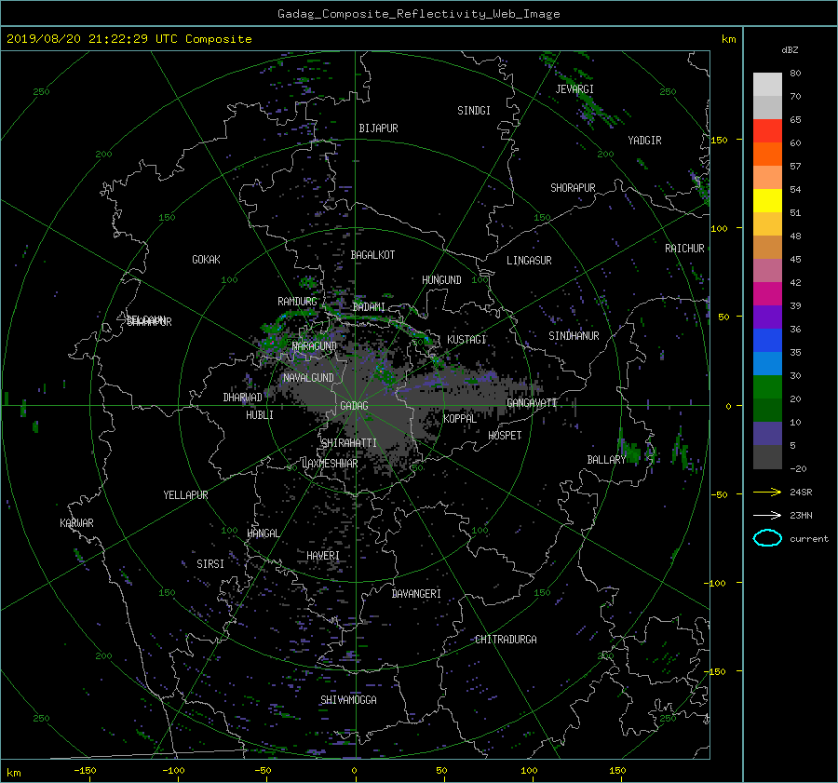Click the 24SR legend text
Image resolution: width=838 pixels, height=783 pixels.
(x=801, y=493)
